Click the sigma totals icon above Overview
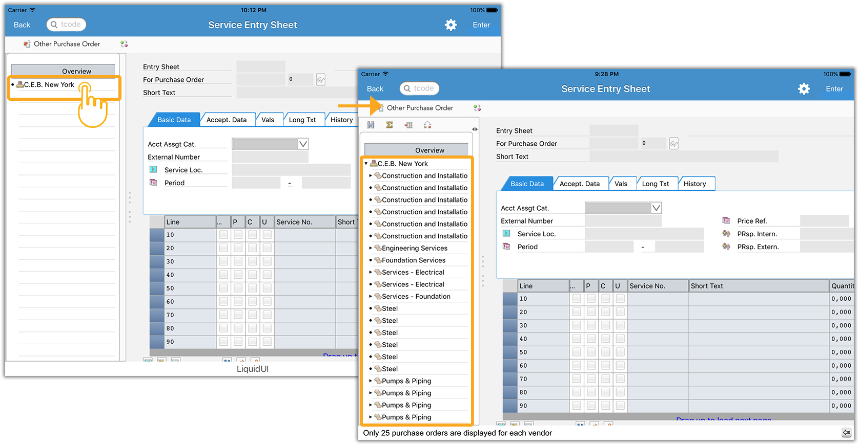Viewport: 859px width, 445px height. (390, 125)
